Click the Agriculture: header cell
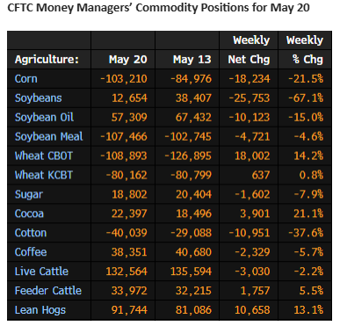Screen dimensions: 340x326 (x=47, y=60)
